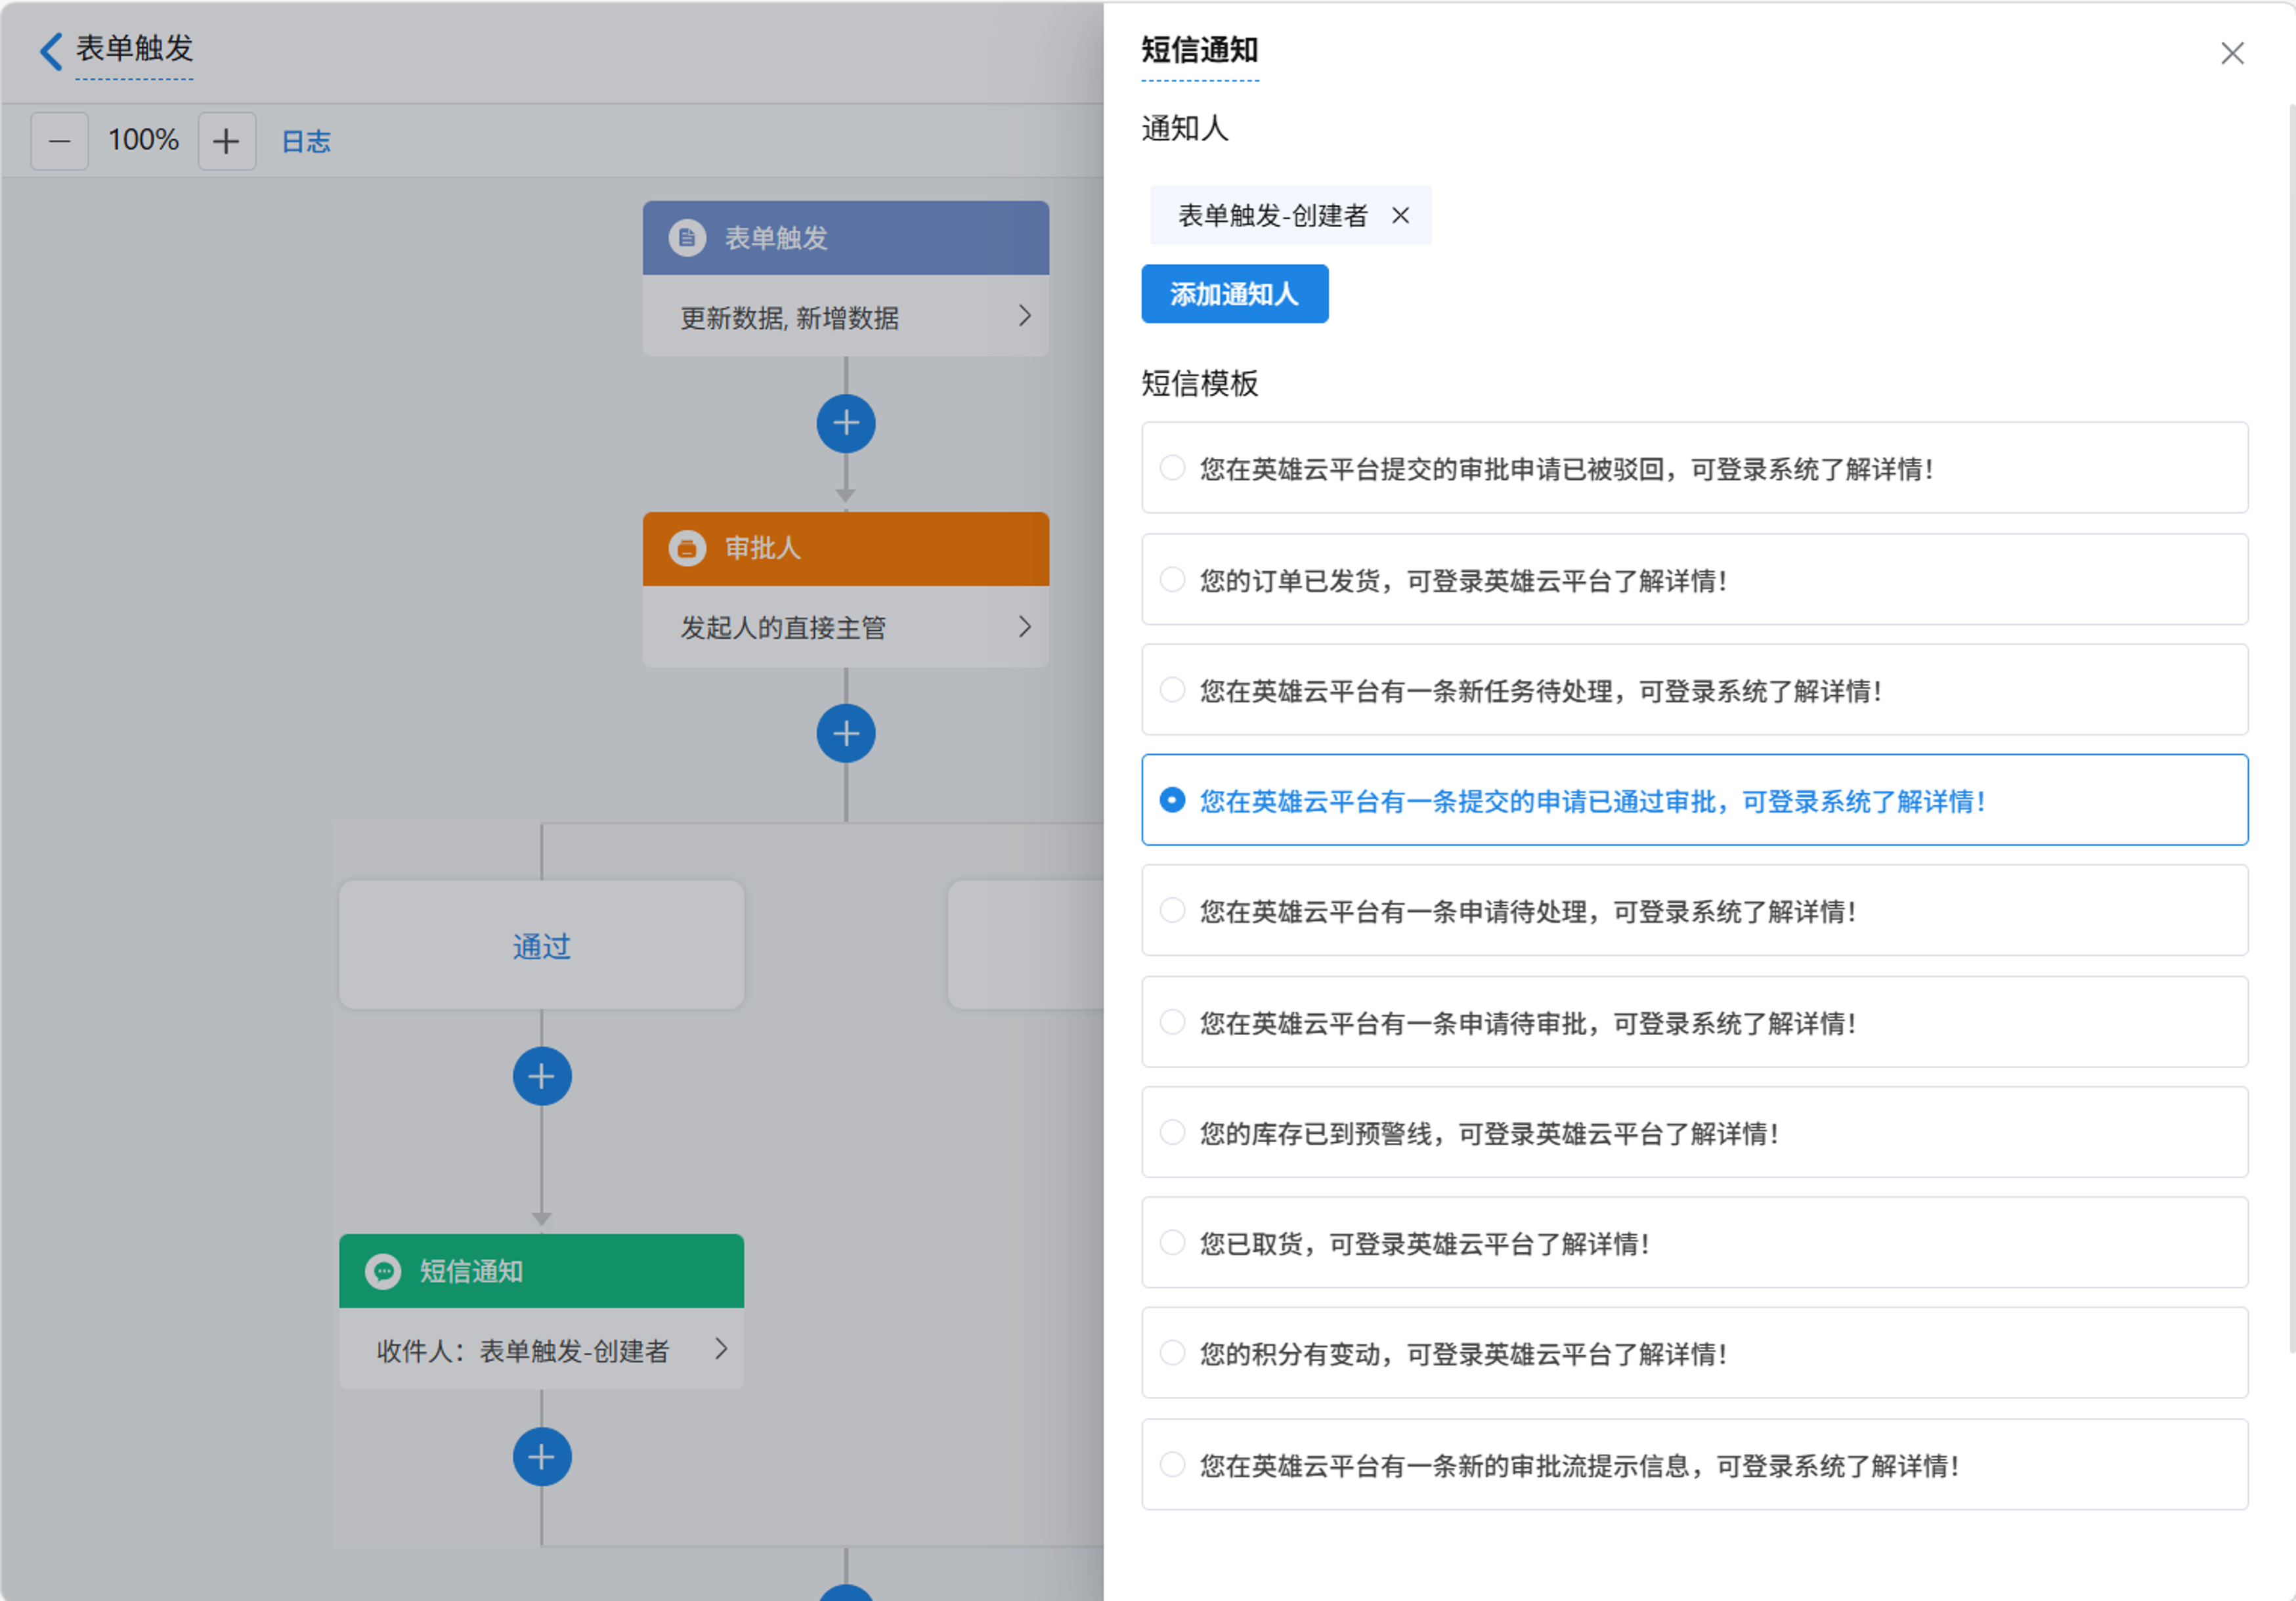This screenshot has width=2296, height=1601.
Task: Zoom out with the minus button
Action: point(59,141)
